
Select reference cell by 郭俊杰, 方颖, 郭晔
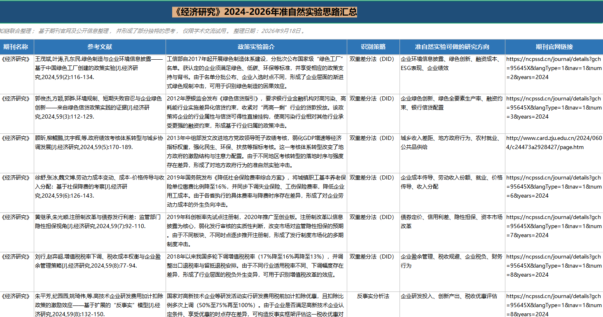point(100,114)
